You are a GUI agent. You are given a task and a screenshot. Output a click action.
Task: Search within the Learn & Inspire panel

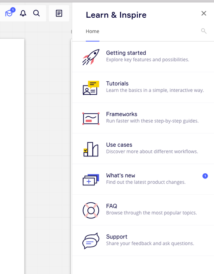(x=204, y=31)
